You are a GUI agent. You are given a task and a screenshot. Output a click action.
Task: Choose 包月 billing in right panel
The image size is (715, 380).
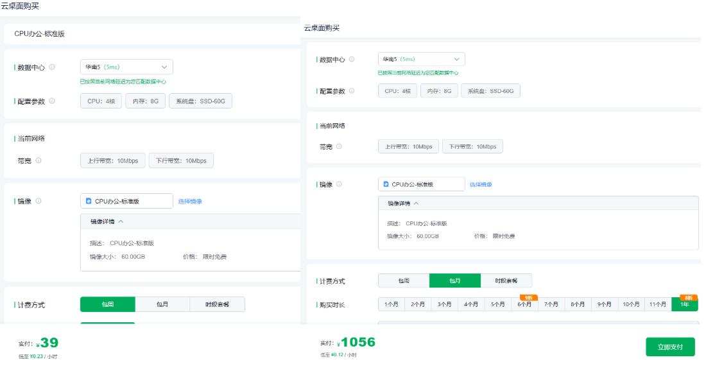[x=455, y=281]
